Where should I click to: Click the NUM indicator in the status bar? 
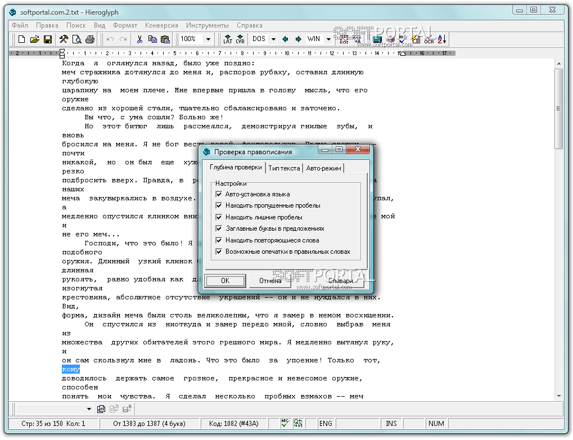click(436, 424)
